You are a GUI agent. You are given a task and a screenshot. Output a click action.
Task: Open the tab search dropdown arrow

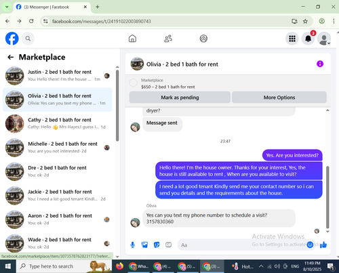pyautogui.click(x=7, y=7)
